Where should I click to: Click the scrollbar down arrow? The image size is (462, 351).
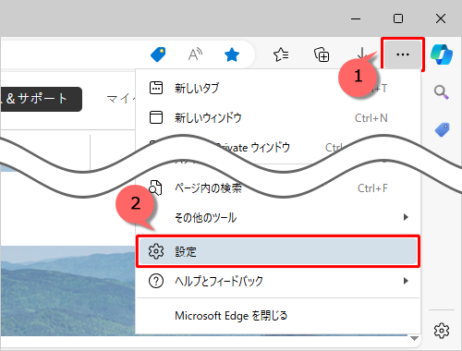(414, 338)
